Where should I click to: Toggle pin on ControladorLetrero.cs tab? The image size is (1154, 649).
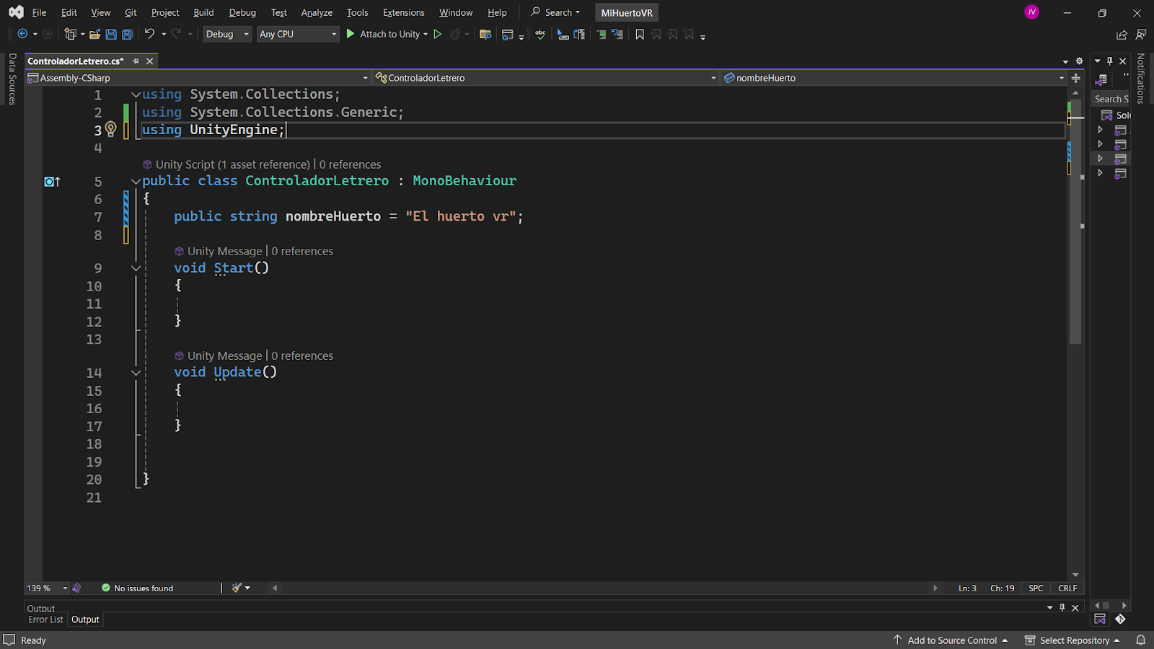[136, 61]
